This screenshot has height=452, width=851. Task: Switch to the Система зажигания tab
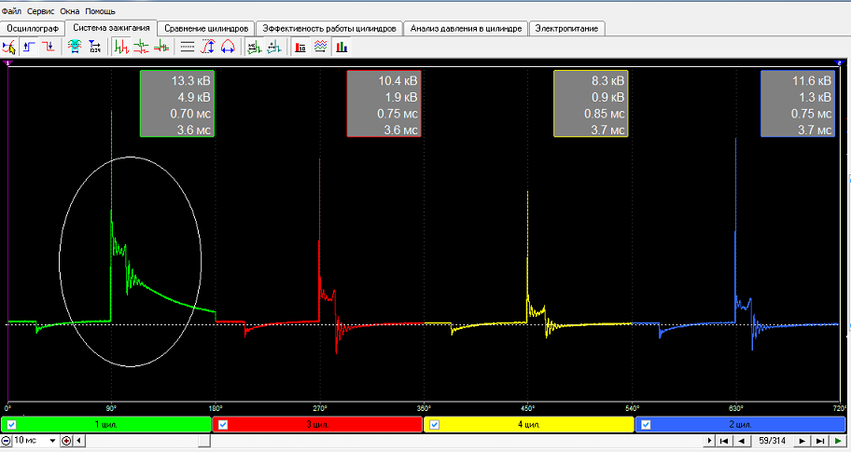111,28
